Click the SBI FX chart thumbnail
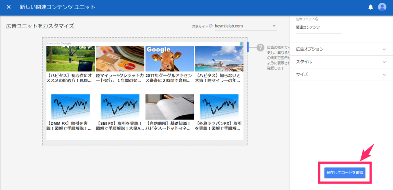The height and width of the screenshot is (190, 393). click(120, 107)
